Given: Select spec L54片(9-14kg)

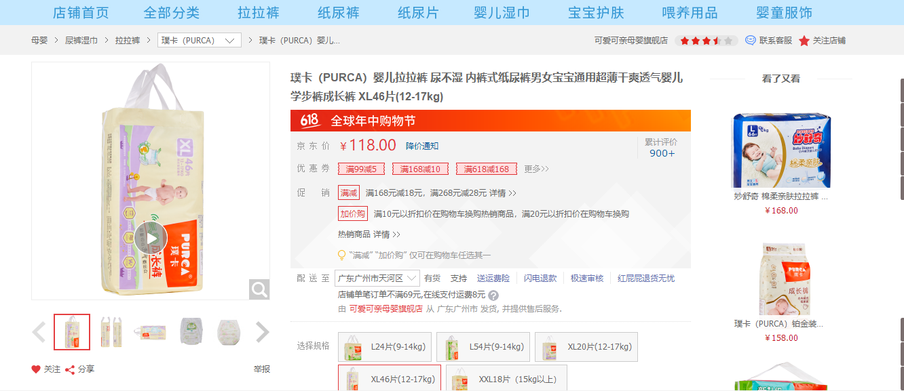Looking at the screenshot, I should point(483,347).
